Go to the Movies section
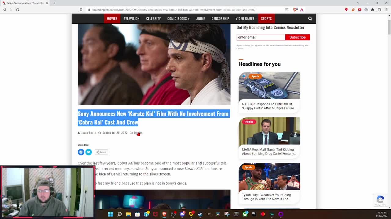Screen dimensions: 391x219 (x=112, y=19)
